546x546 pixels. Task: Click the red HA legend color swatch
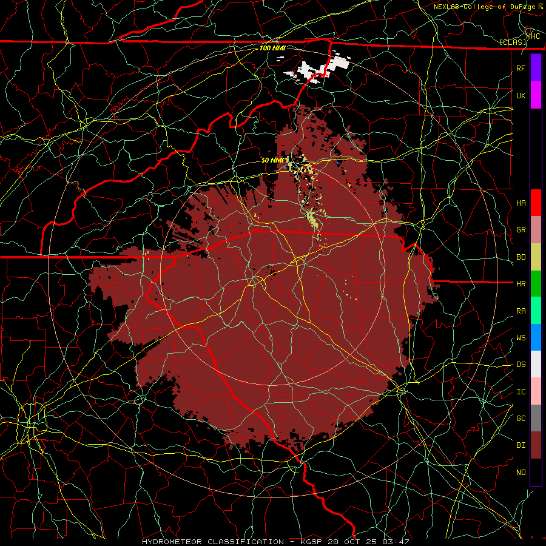coord(536,203)
